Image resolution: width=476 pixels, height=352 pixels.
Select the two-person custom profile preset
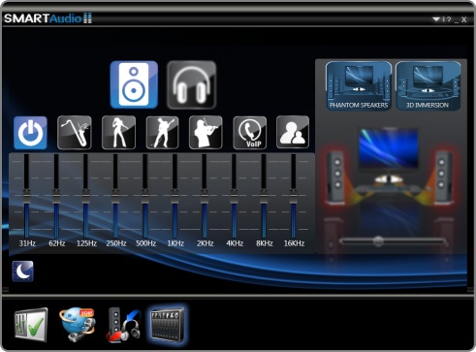coord(293,132)
